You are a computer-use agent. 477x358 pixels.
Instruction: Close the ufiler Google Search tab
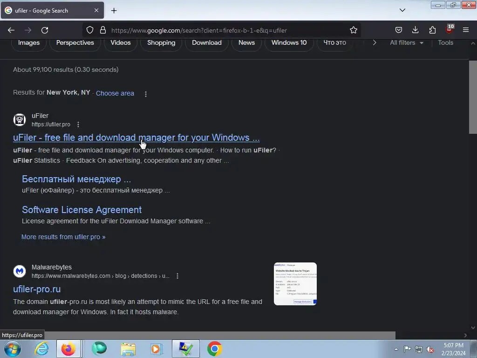pyautogui.click(x=96, y=10)
